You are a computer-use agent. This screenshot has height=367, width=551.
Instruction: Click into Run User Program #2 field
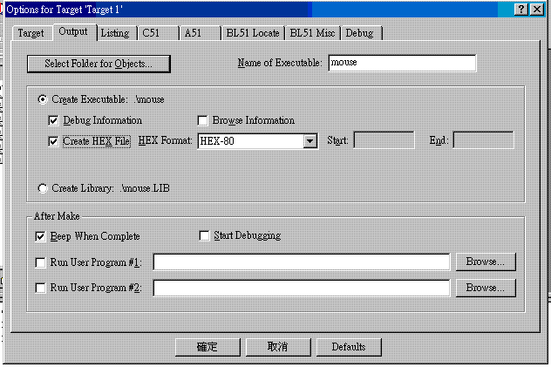(x=301, y=288)
